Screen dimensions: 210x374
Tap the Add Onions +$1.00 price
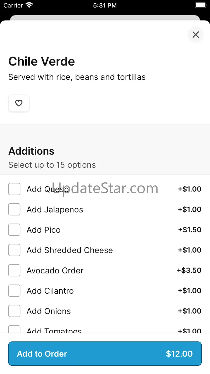(x=190, y=311)
